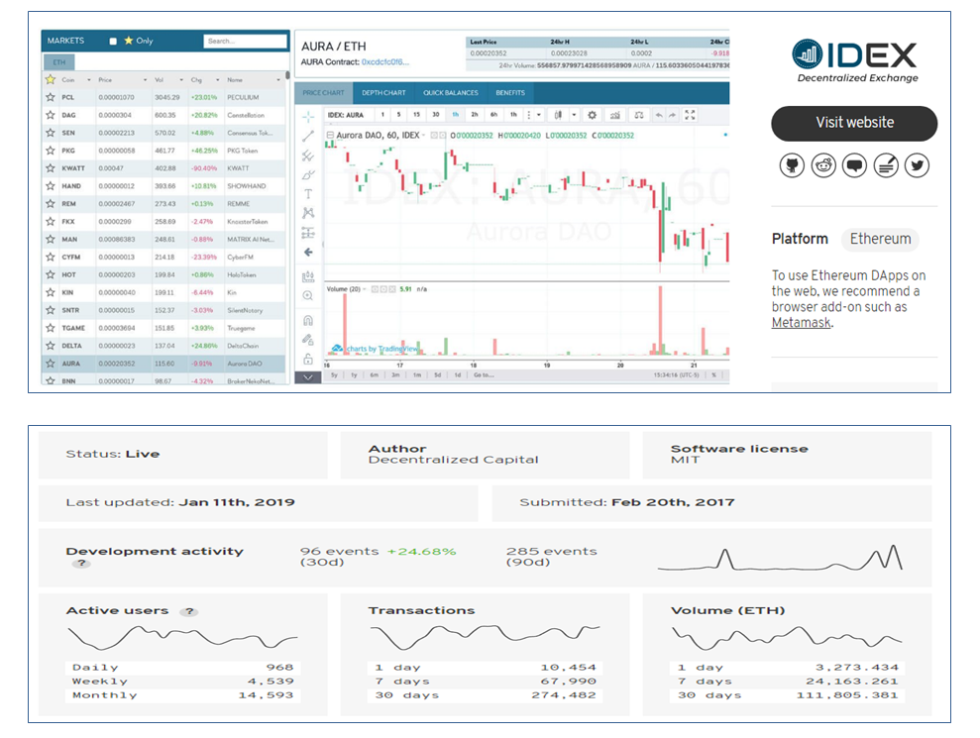This screenshot has width=980, height=738.
Task: Select the pitchfork drawing tool
Action: (308, 156)
